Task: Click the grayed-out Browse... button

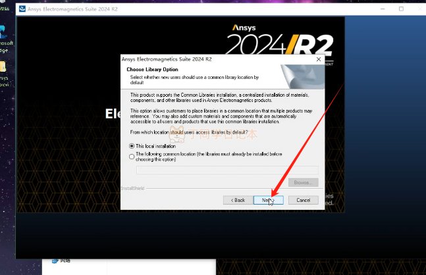Action: 303,182
